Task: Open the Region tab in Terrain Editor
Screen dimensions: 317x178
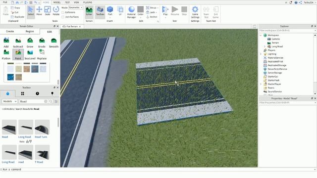Action: click(30, 32)
